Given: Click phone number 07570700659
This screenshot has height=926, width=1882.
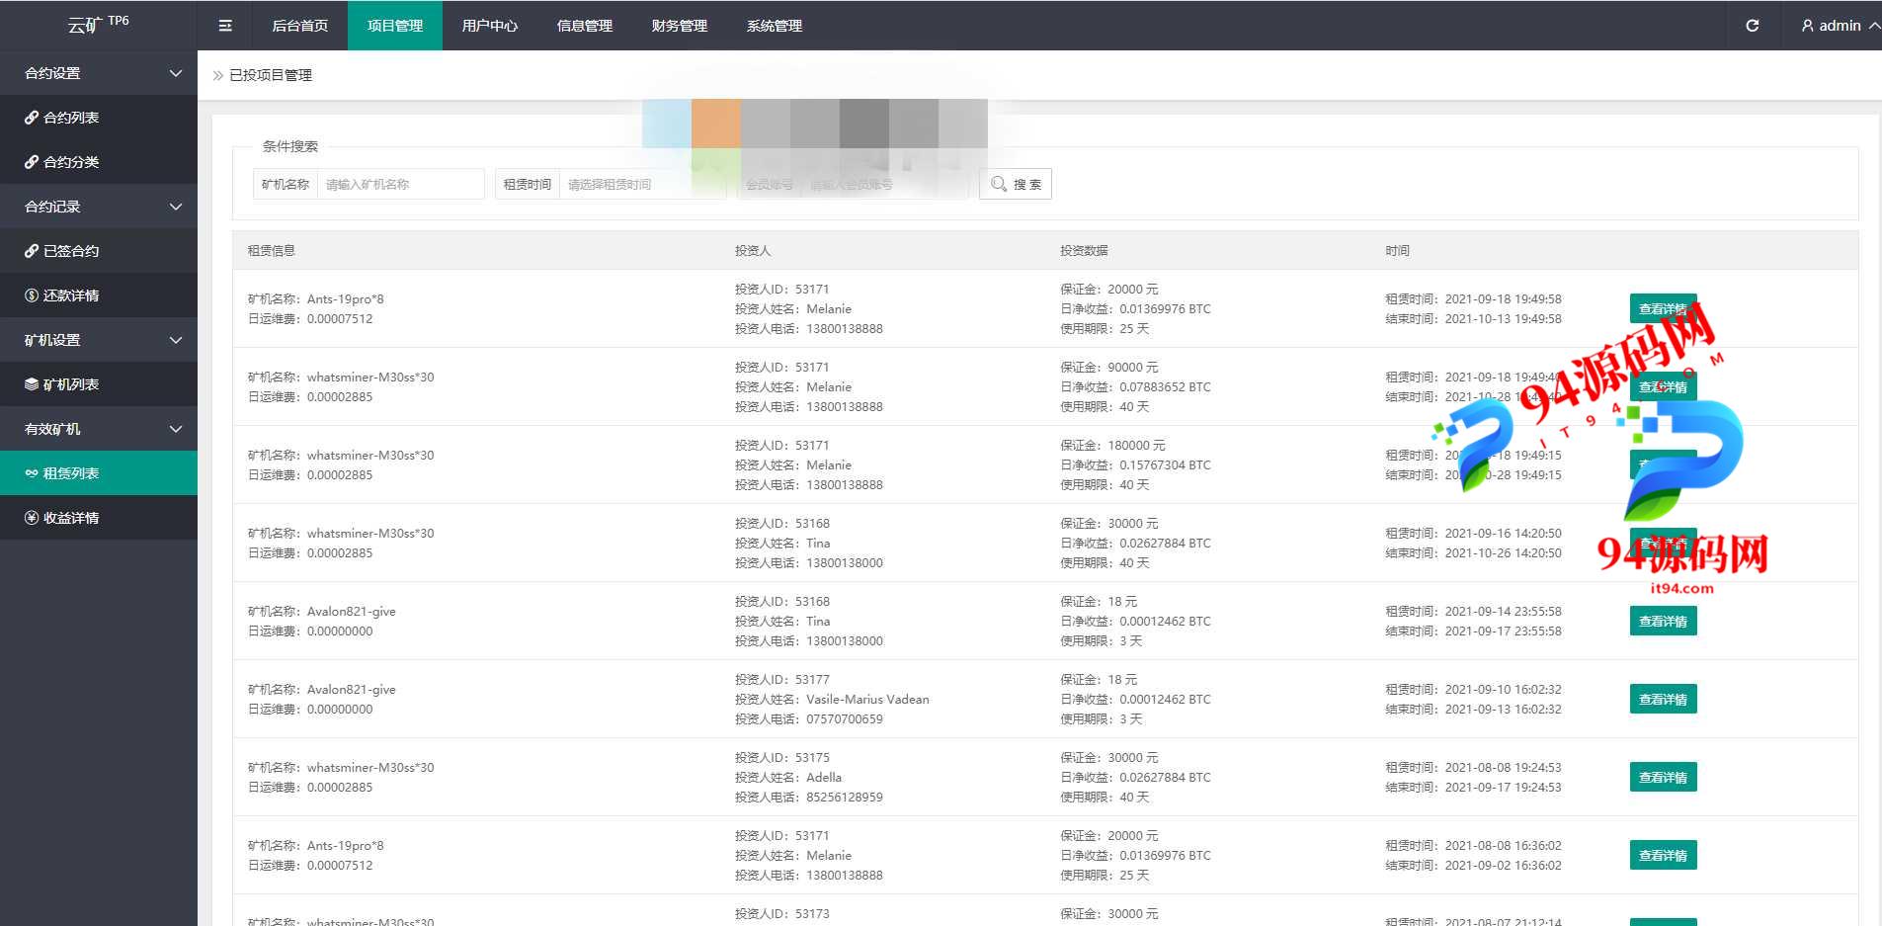Looking at the screenshot, I should coord(845,718).
